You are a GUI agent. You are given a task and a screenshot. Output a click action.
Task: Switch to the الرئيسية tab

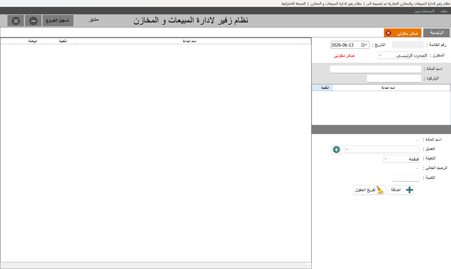pos(436,33)
